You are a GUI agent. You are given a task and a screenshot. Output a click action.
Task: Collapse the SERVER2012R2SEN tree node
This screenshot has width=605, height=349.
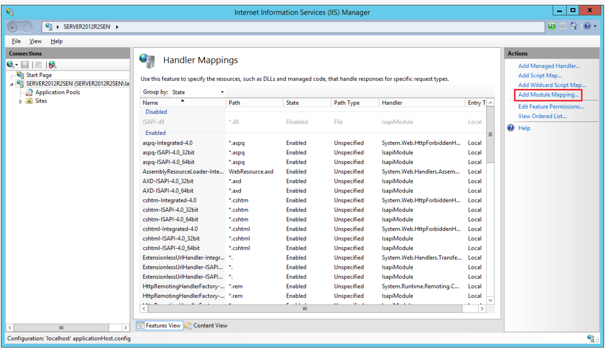click(x=12, y=84)
